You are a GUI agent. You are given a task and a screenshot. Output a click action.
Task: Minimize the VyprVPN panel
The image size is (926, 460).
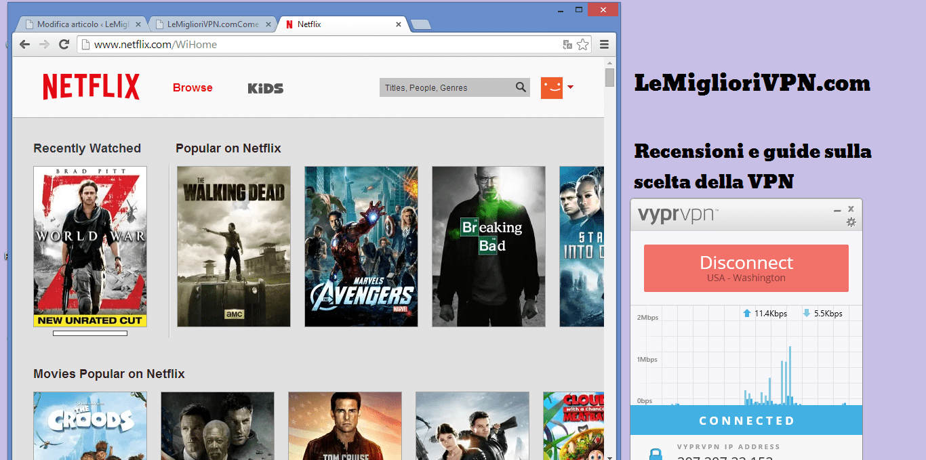pos(837,211)
